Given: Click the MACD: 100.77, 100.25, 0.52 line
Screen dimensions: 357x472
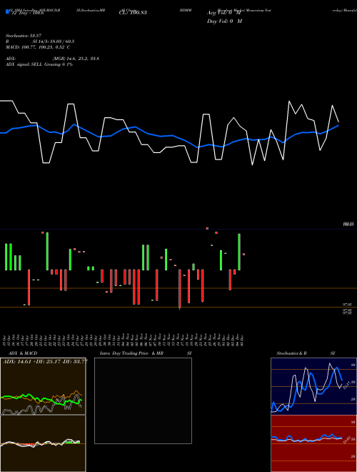Looking at the screenshot, I should (38, 47).
